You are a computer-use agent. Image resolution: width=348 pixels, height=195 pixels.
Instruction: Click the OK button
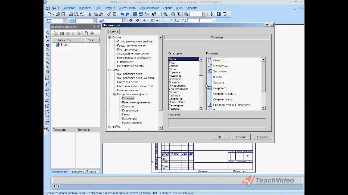(220, 137)
